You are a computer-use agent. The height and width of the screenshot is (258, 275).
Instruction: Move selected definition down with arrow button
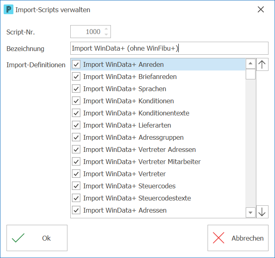[262, 212]
